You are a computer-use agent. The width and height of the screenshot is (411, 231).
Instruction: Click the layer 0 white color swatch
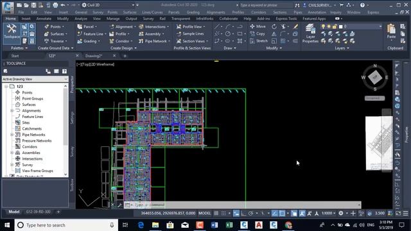[x=341, y=26]
